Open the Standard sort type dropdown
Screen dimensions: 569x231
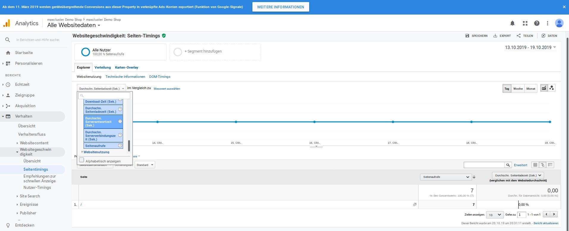145,165
